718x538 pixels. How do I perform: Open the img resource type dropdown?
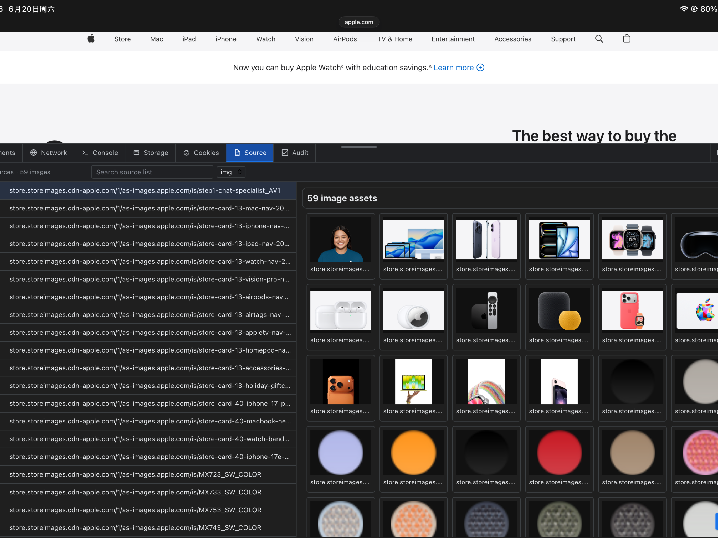point(231,172)
